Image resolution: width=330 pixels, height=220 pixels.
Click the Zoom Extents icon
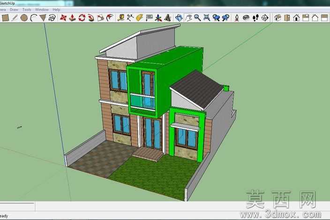click(x=207, y=18)
